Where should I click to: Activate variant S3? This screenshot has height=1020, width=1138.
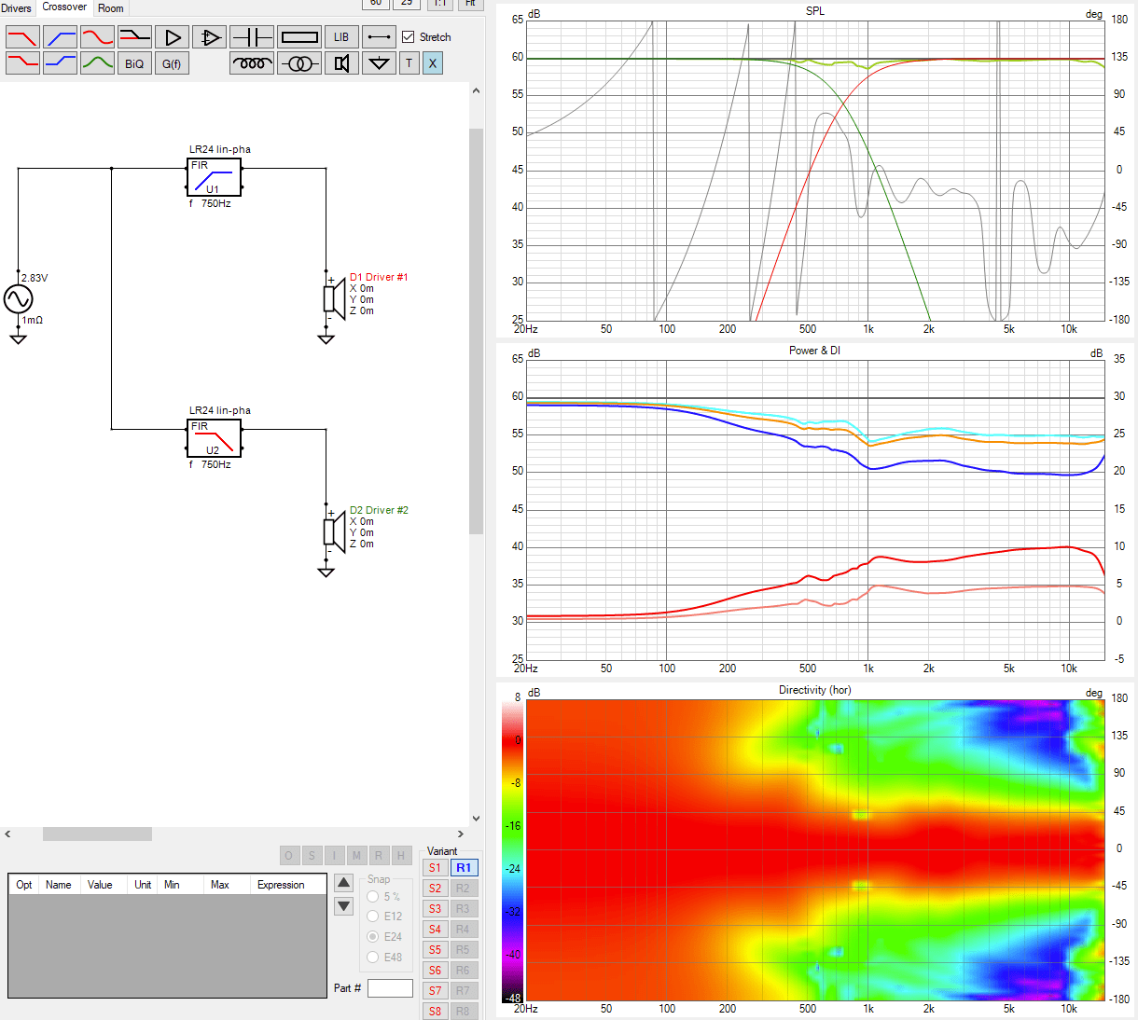[x=435, y=909]
